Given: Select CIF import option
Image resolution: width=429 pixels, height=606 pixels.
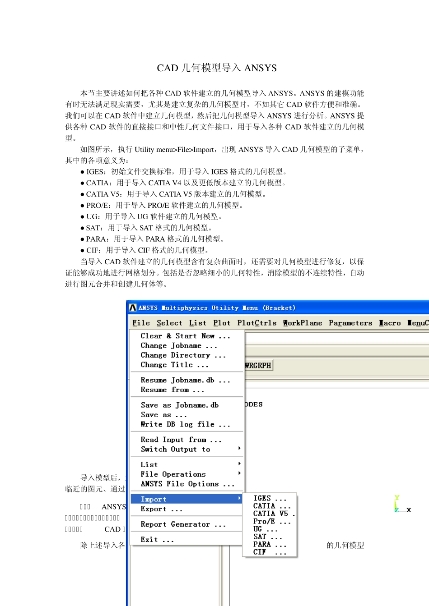Looking at the screenshot, I should point(270,552).
